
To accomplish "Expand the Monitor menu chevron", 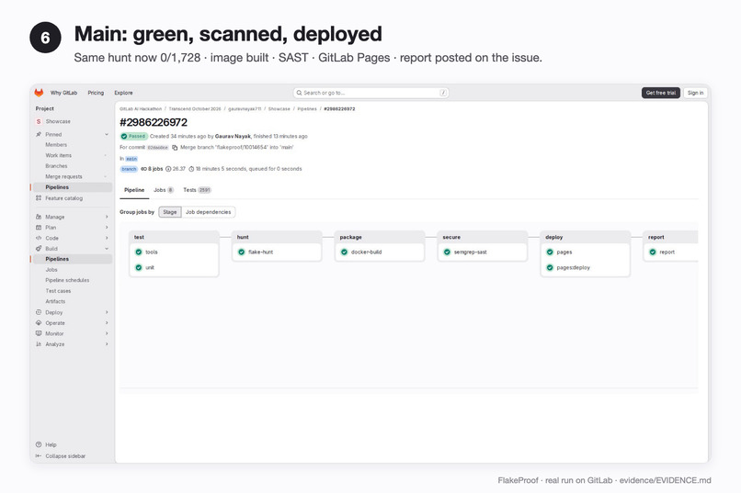I will coord(107,333).
